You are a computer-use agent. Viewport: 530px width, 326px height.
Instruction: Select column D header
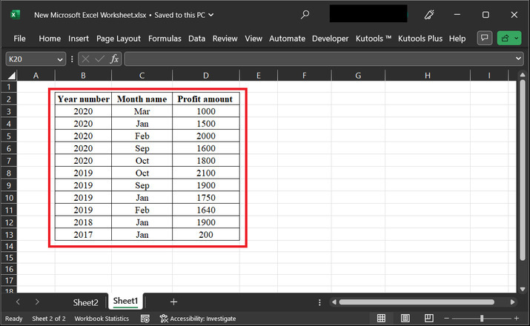click(x=206, y=76)
